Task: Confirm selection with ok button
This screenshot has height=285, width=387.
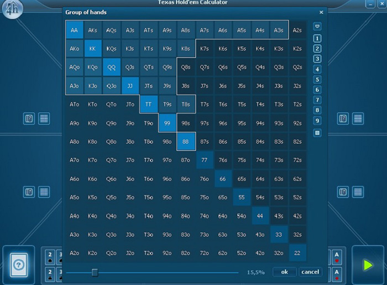Action: pos(284,272)
